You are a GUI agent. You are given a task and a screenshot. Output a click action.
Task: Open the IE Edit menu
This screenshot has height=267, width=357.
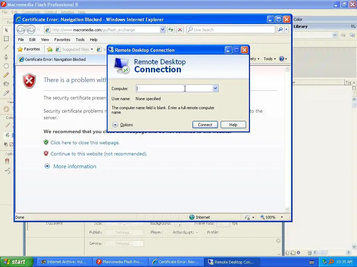coord(32,40)
